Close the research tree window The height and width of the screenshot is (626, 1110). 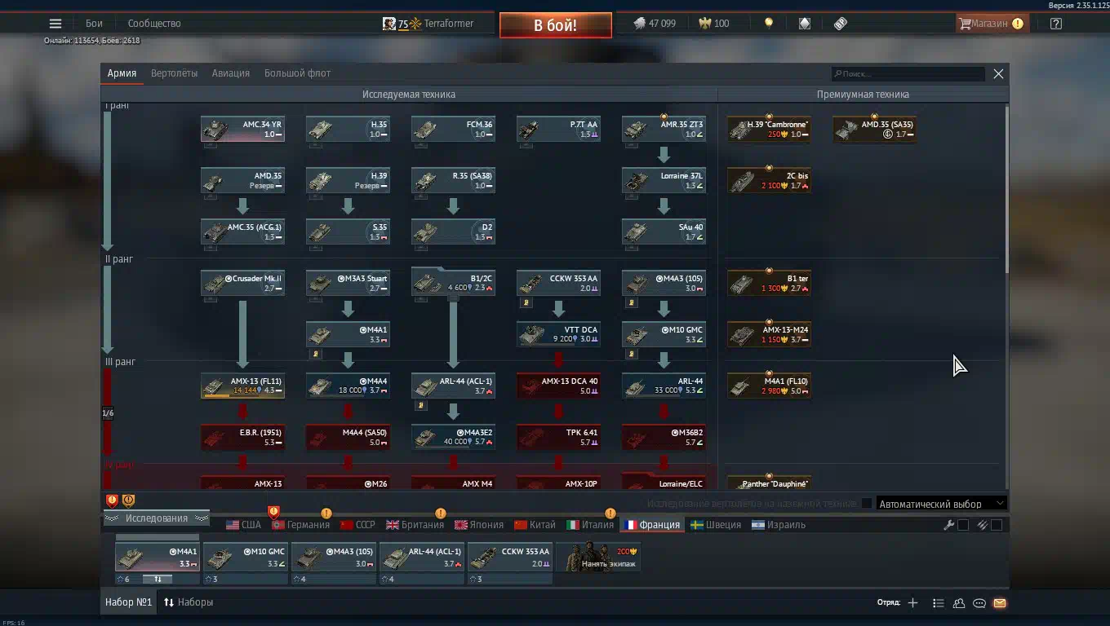[998, 73]
